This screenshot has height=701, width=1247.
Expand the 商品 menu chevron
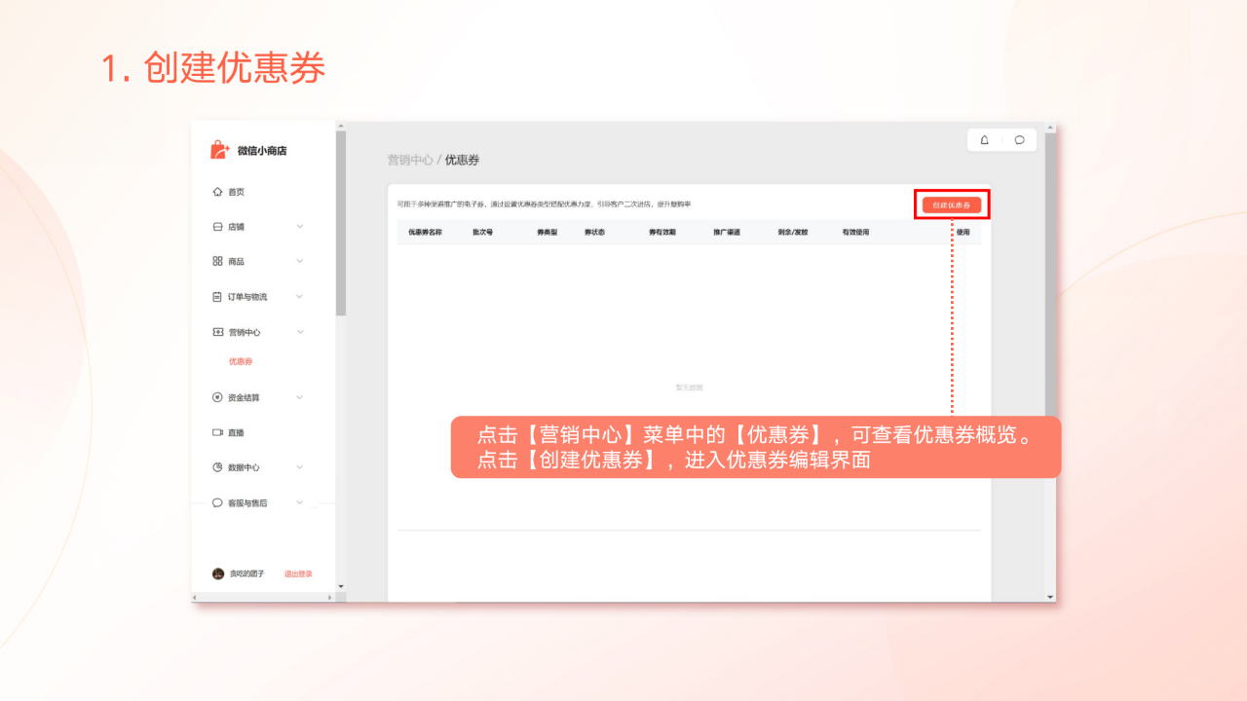300,261
